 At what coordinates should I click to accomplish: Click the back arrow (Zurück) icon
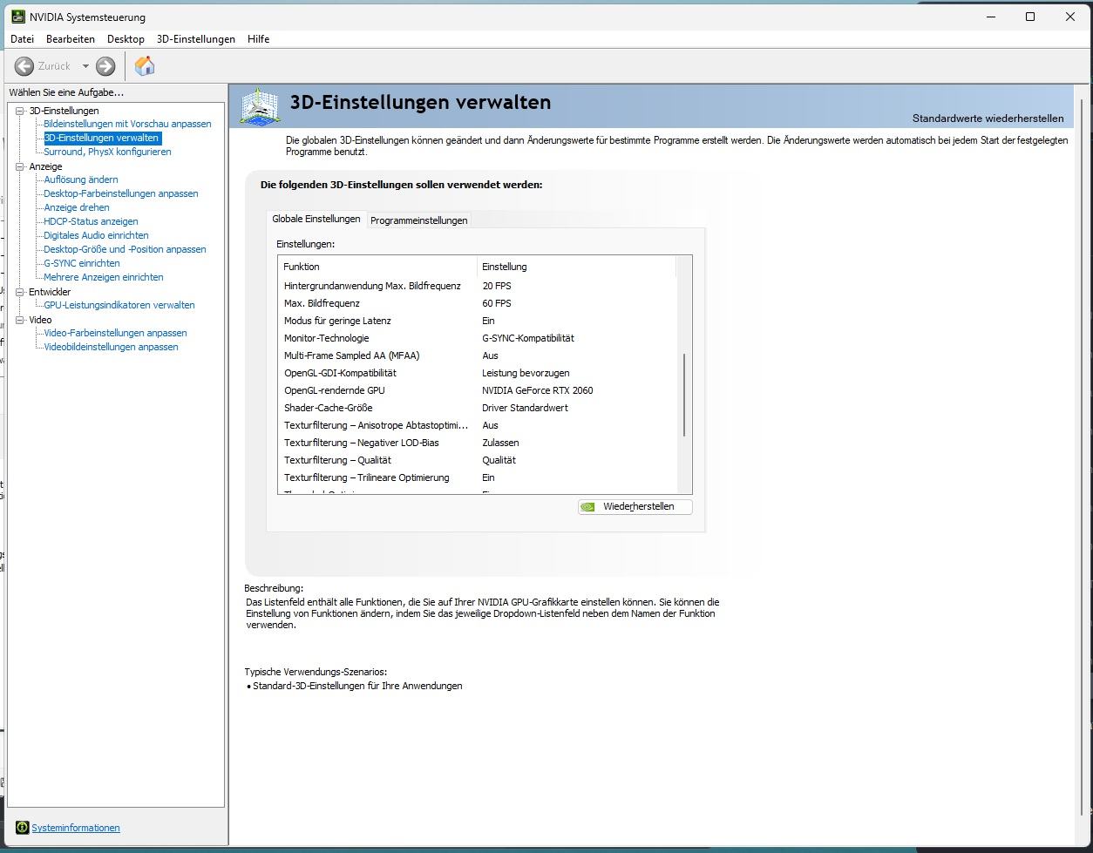[24, 66]
